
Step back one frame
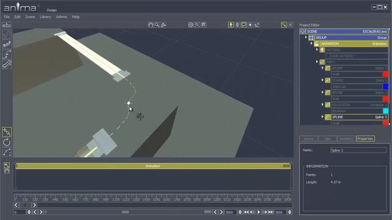pos(252,212)
